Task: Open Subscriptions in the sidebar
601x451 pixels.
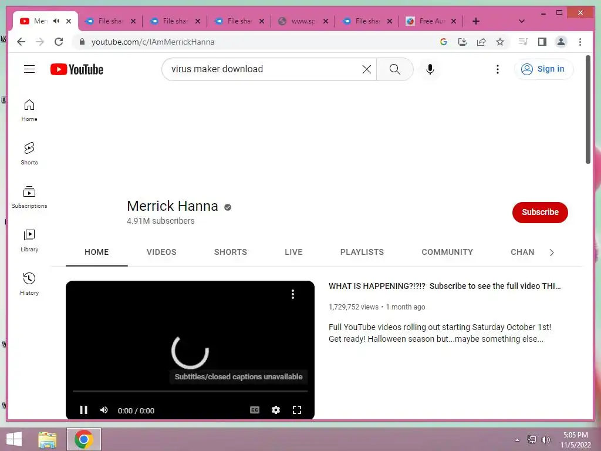Action: (29, 197)
